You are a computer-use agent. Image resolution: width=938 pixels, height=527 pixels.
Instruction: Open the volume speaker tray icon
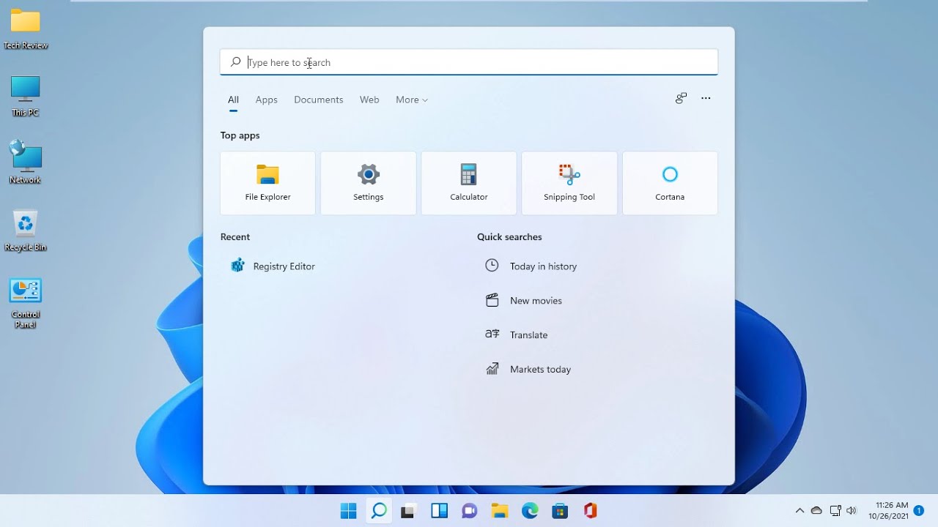pos(852,511)
